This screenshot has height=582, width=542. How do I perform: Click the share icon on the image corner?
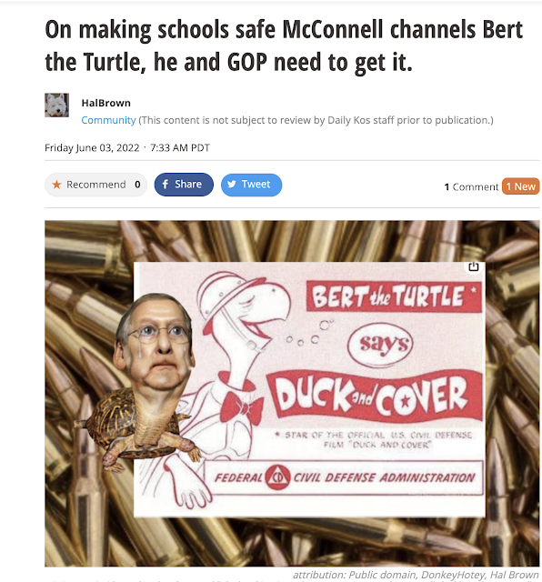(473, 266)
